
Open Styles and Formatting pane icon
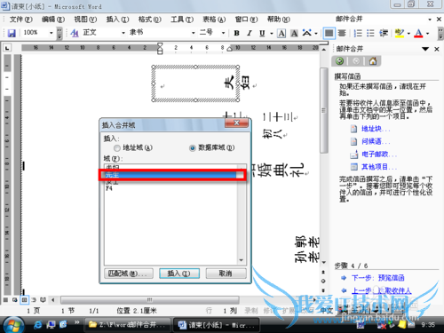[75, 33]
